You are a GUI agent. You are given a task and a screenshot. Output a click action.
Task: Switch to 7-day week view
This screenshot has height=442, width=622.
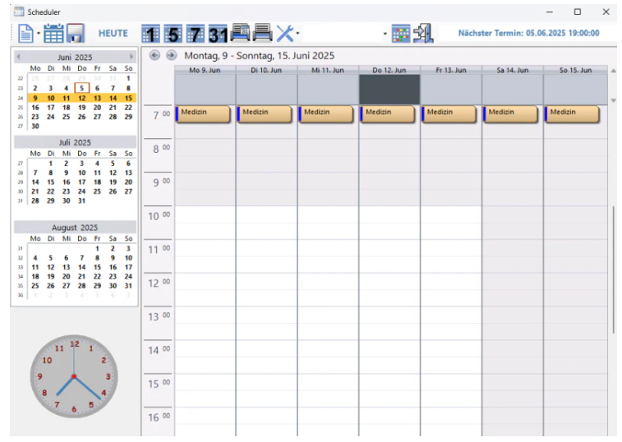tap(196, 35)
